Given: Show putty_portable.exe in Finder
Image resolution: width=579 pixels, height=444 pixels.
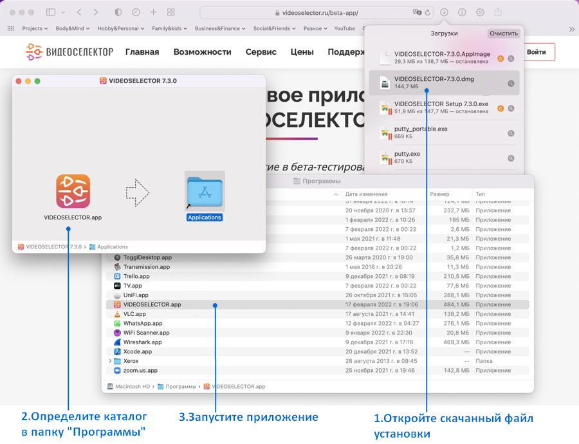Looking at the screenshot, I should click(511, 133).
